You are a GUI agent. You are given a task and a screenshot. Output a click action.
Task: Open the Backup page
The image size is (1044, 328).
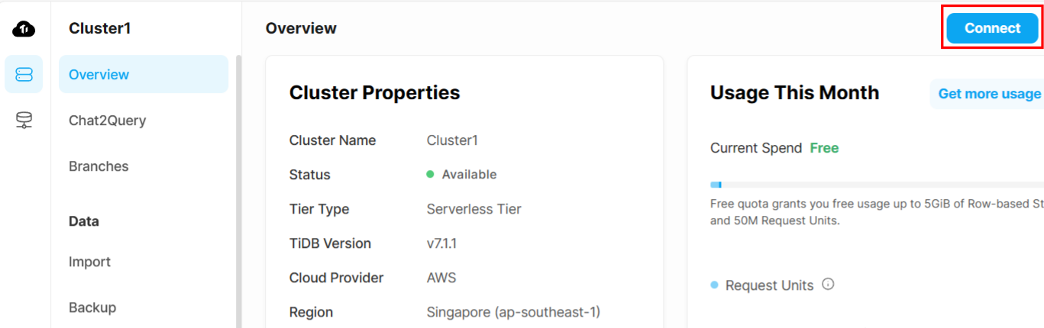click(x=92, y=307)
